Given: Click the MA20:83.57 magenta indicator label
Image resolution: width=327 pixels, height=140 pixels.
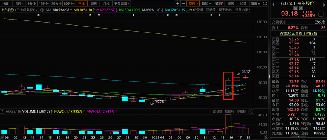Looking at the screenshot, I should click(x=107, y=10).
